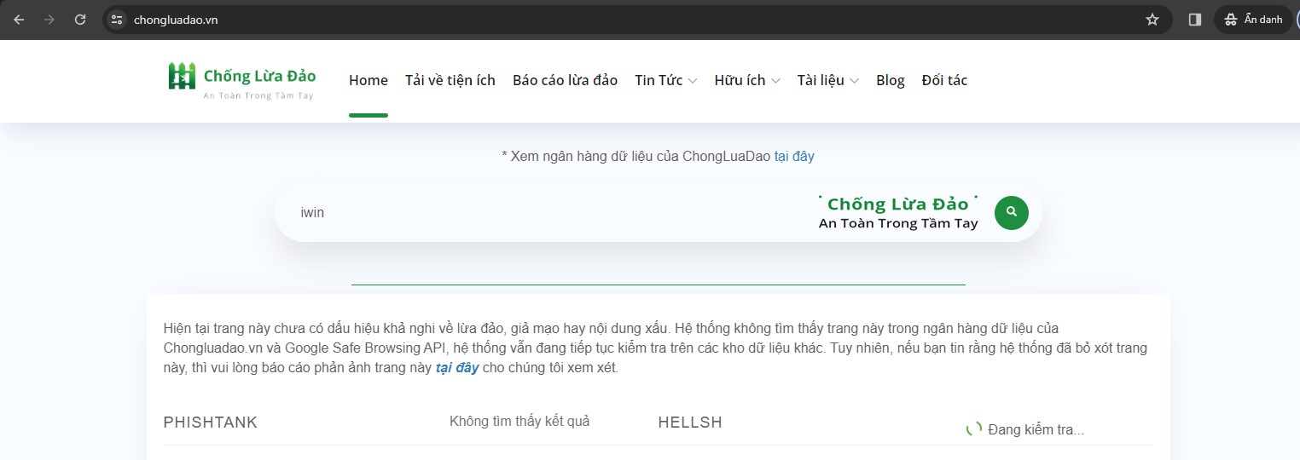Screen dimensions: 1300x460
Task: Click the loading spinner beside Đang kiểm tra
Action: (973, 428)
